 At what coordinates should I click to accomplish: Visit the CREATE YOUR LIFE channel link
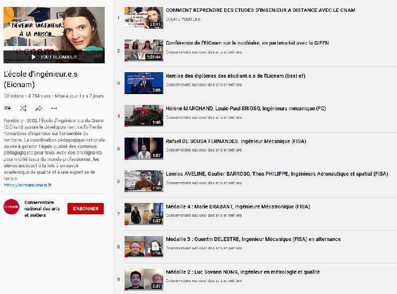point(183,19)
